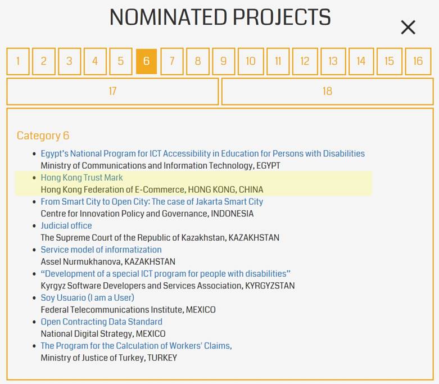This screenshot has width=439, height=384.
Task: Select category tab 5
Action: click(120, 61)
